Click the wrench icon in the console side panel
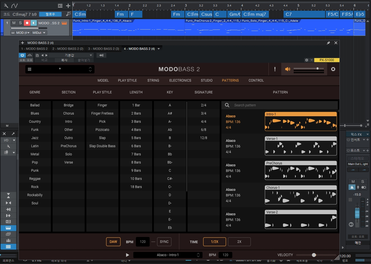The width and height of the screenshot is (371, 264). [8, 146]
